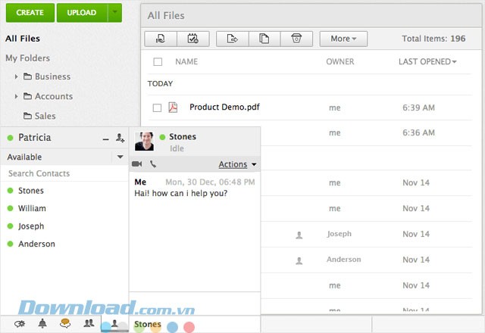Click the green UPLOAD button
Image resolution: width=485 pixels, height=333 pixels.
click(x=82, y=13)
